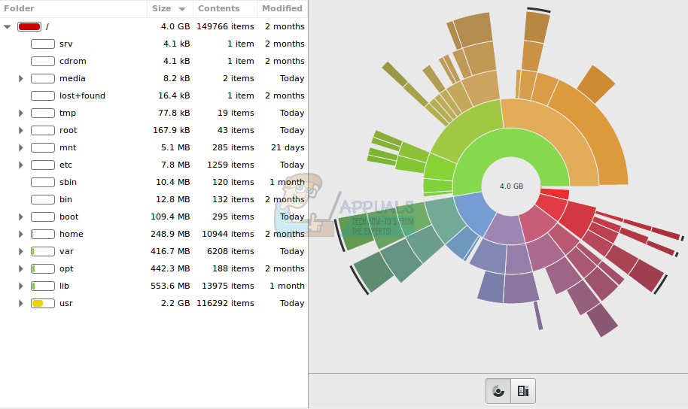Click the 4.0 GB center of ring chart
The height and width of the screenshot is (409, 688).
[511, 186]
